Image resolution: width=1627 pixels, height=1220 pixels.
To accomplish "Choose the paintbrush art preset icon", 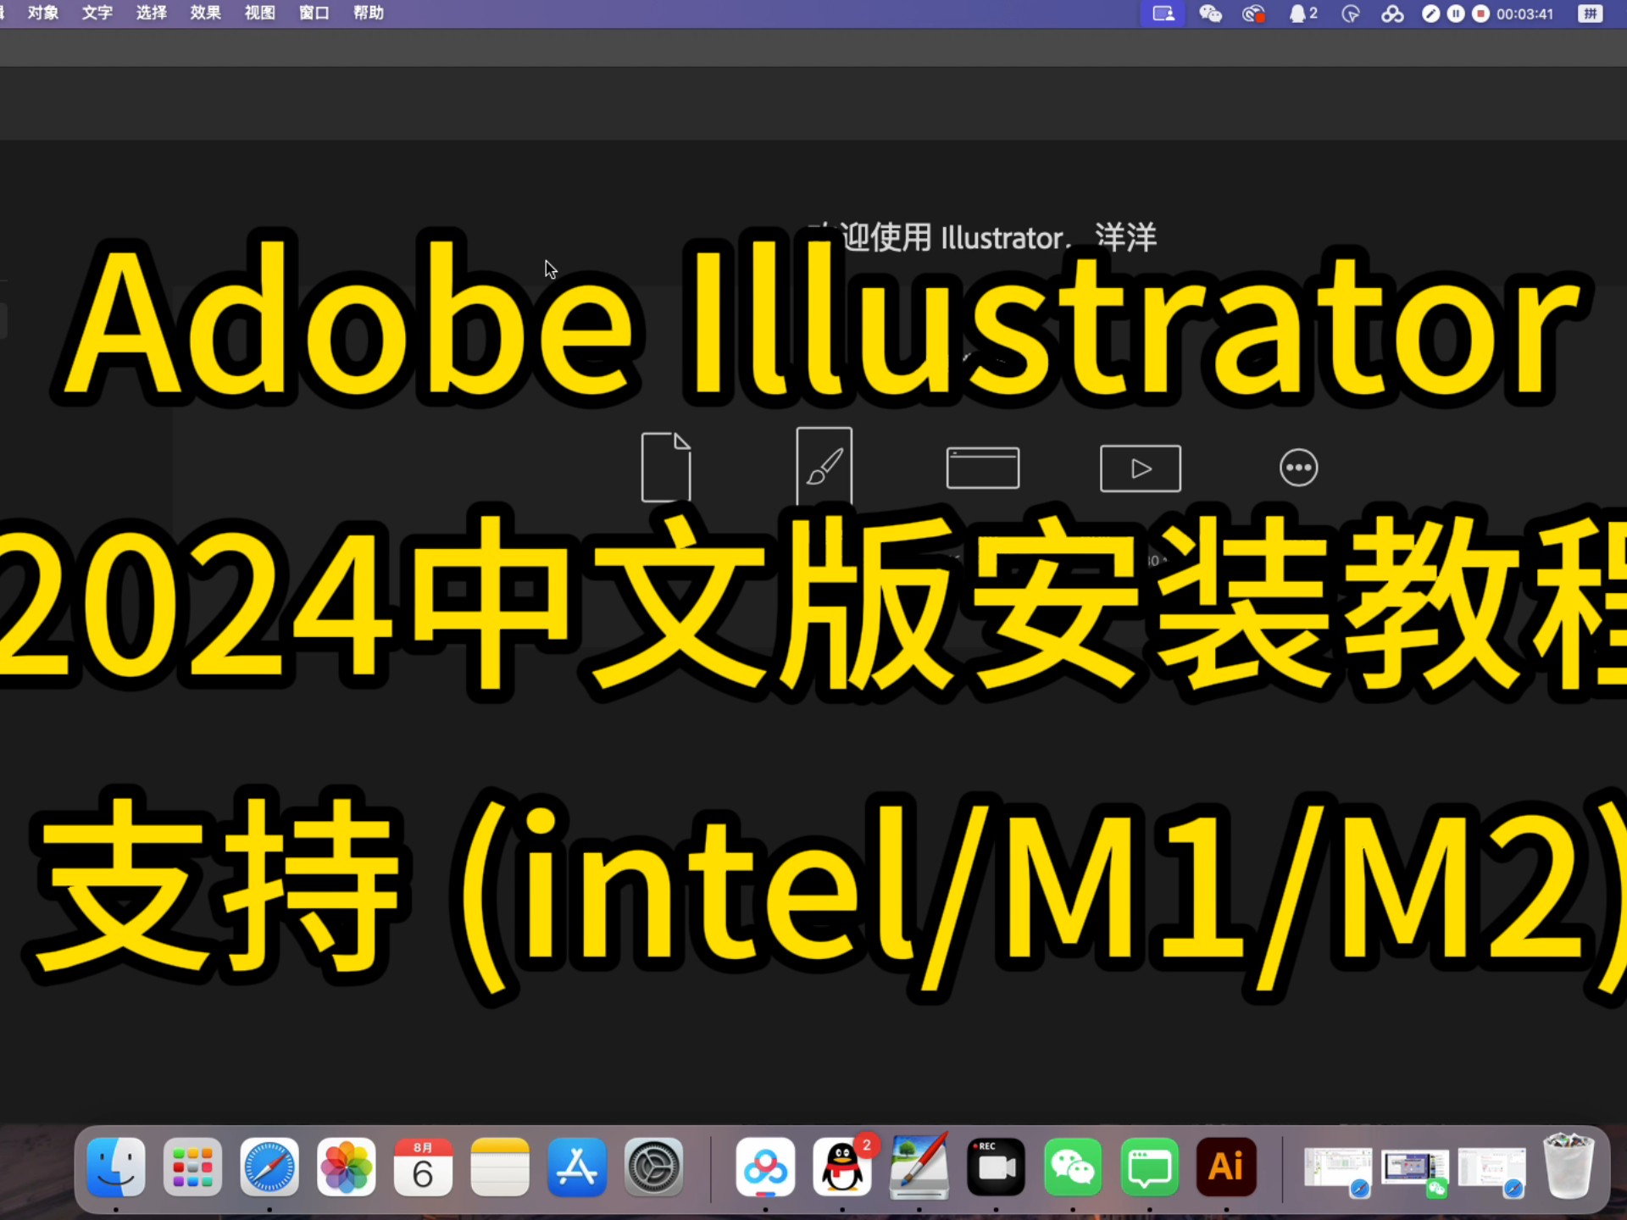I will pos(824,466).
